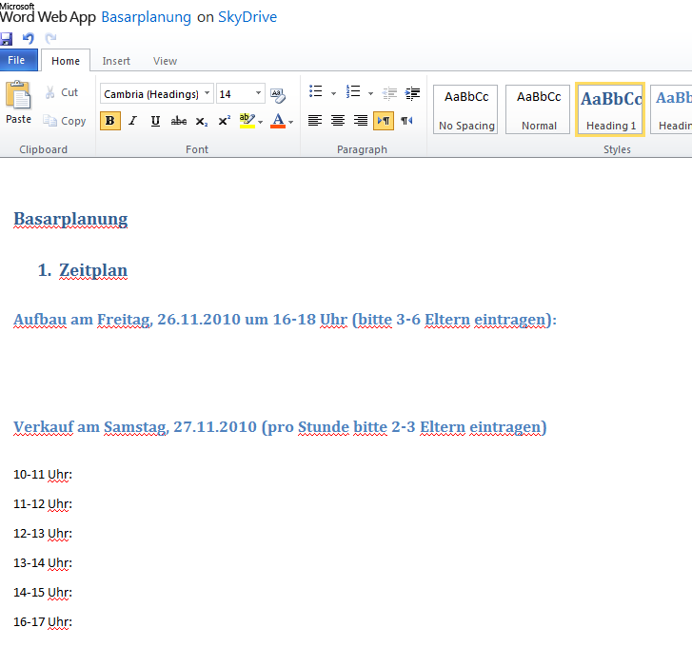Open the font color dropdown arrow
Screen dimensions: 692x647
291,122
